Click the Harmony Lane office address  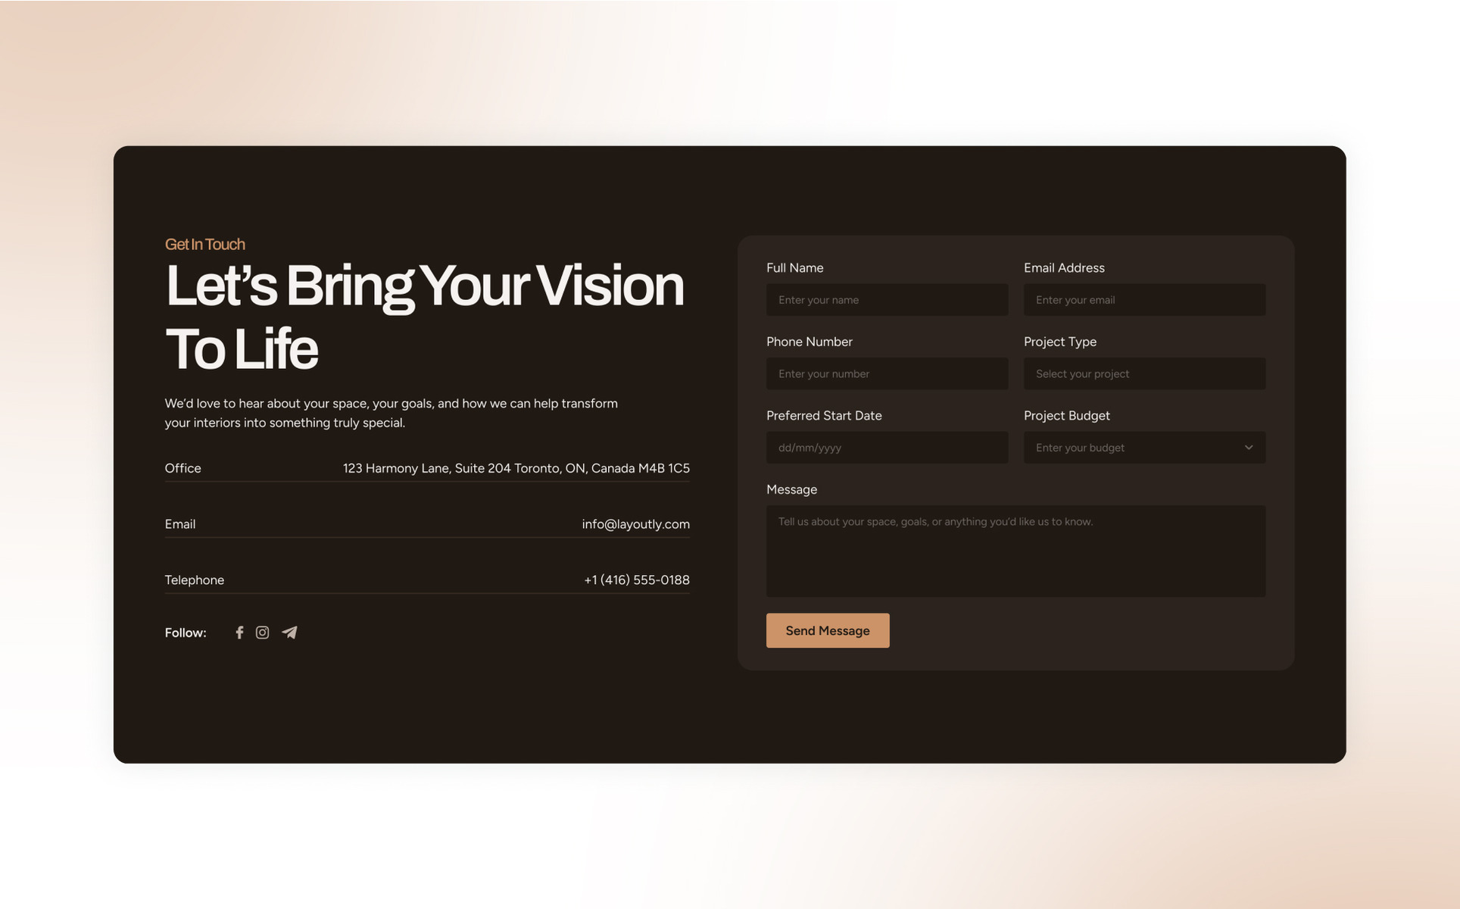pyautogui.click(x=516, y=468)
